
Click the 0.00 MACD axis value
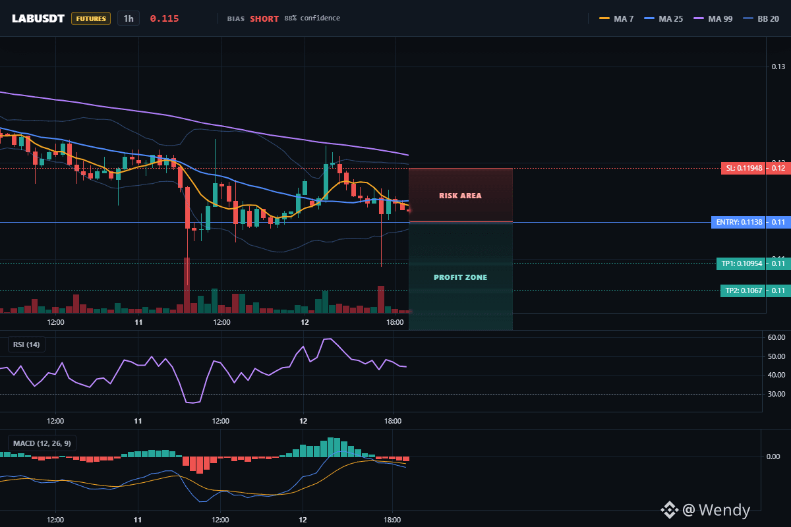[774, 457]
